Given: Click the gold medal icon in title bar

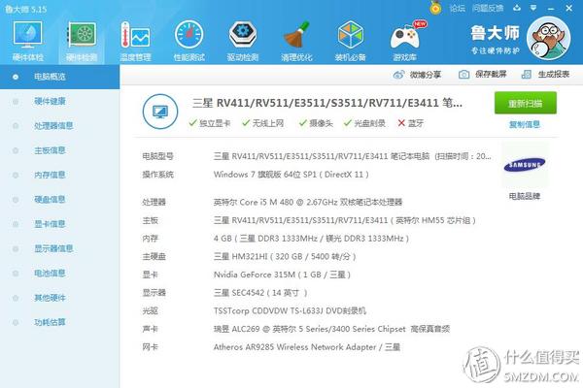Looking at the screenshot, I should [435, 8].
